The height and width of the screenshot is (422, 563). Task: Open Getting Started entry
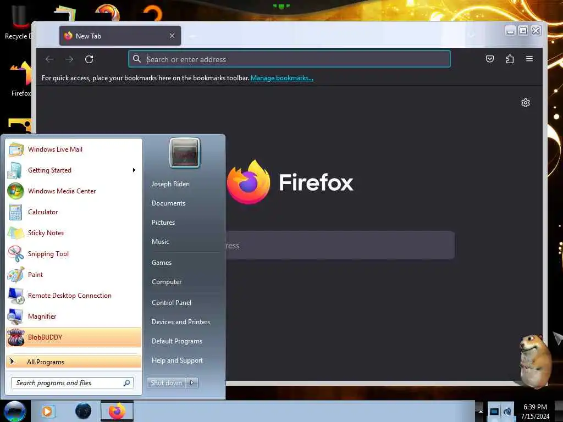74,170
